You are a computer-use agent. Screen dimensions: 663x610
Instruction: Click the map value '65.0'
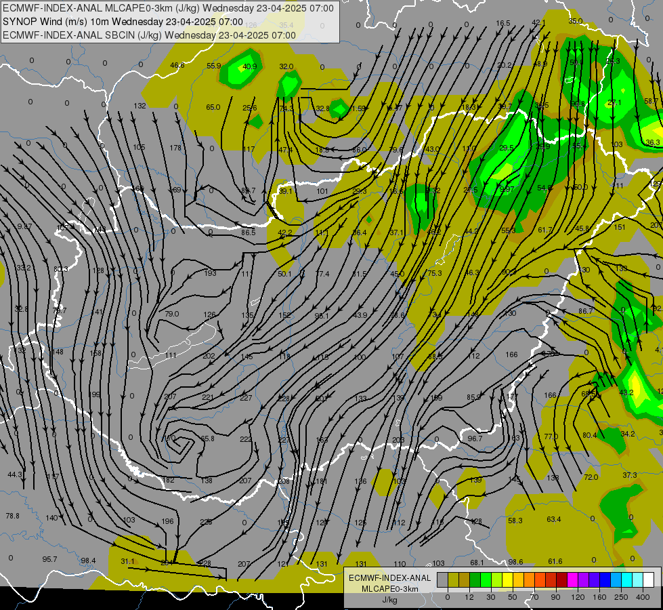(x=213, y=108)
